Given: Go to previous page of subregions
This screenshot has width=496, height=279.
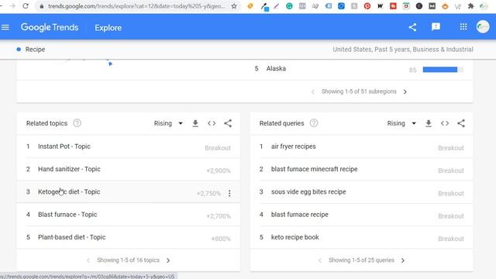Looking at the screenshot, I should (x=313, y=91).
